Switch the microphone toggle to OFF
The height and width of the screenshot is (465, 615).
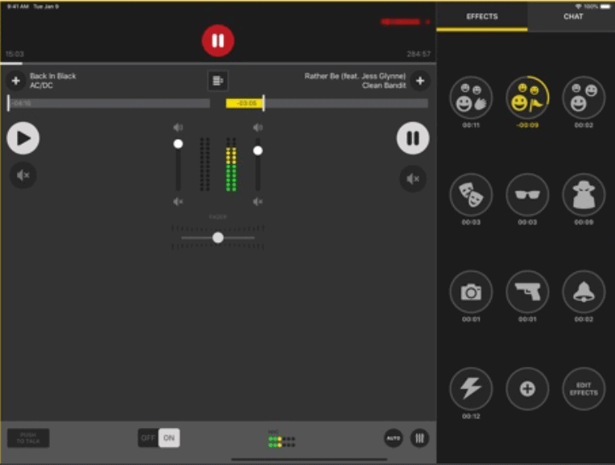(148, 438)
